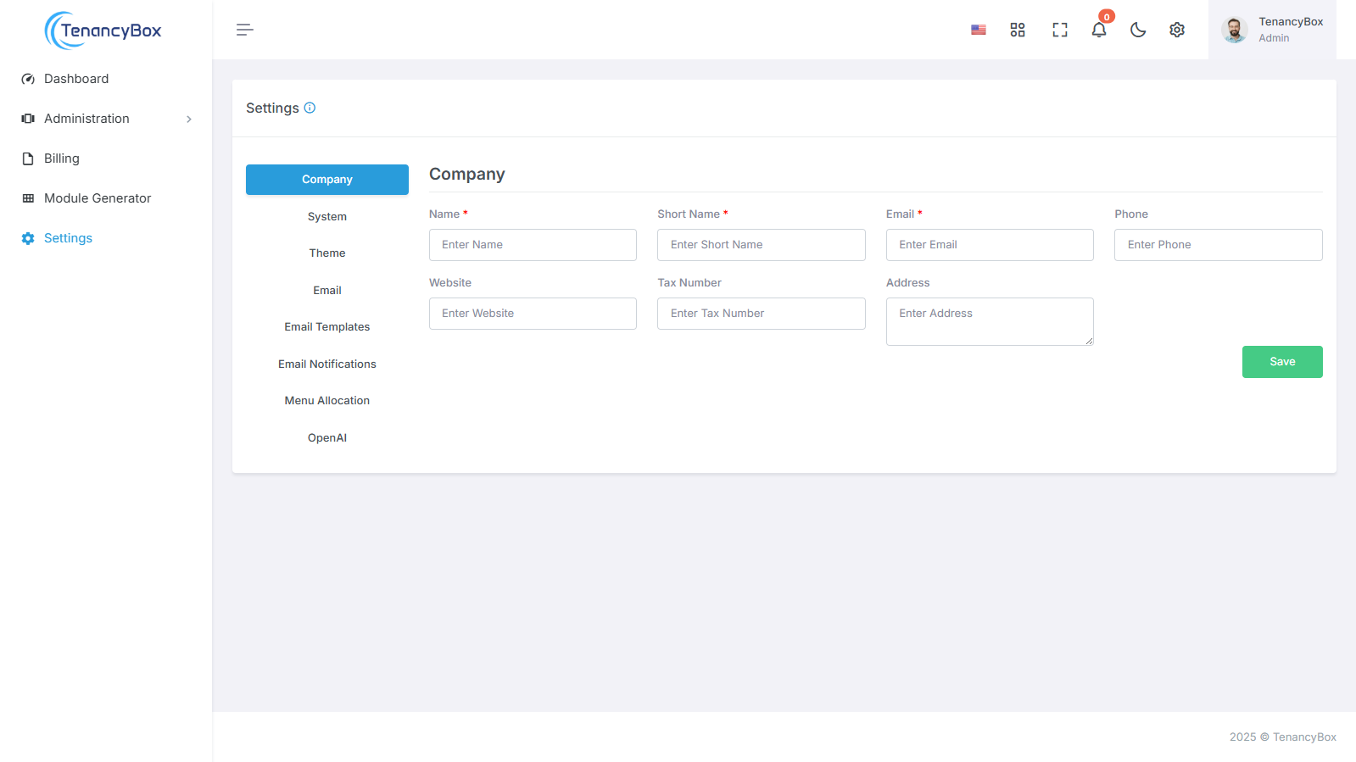Expand the Administration sidebar menu
Viewport: 1356px width, 762px height.
point(106,119)
